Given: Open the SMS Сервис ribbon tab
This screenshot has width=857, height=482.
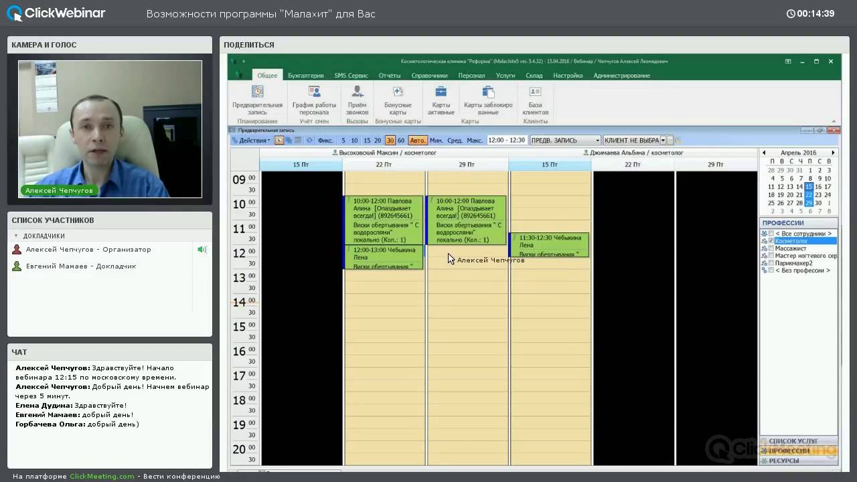Looking at the screenshot, I should point(351,76).
